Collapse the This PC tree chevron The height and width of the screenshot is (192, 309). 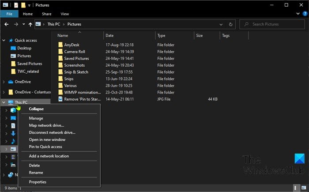4,102
